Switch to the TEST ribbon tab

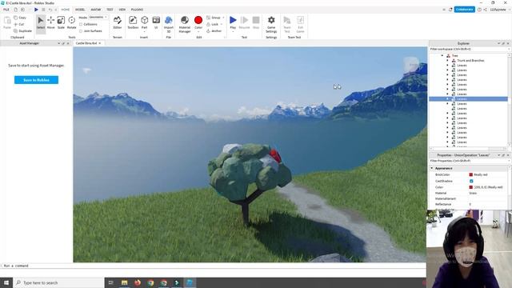(110, 10)
